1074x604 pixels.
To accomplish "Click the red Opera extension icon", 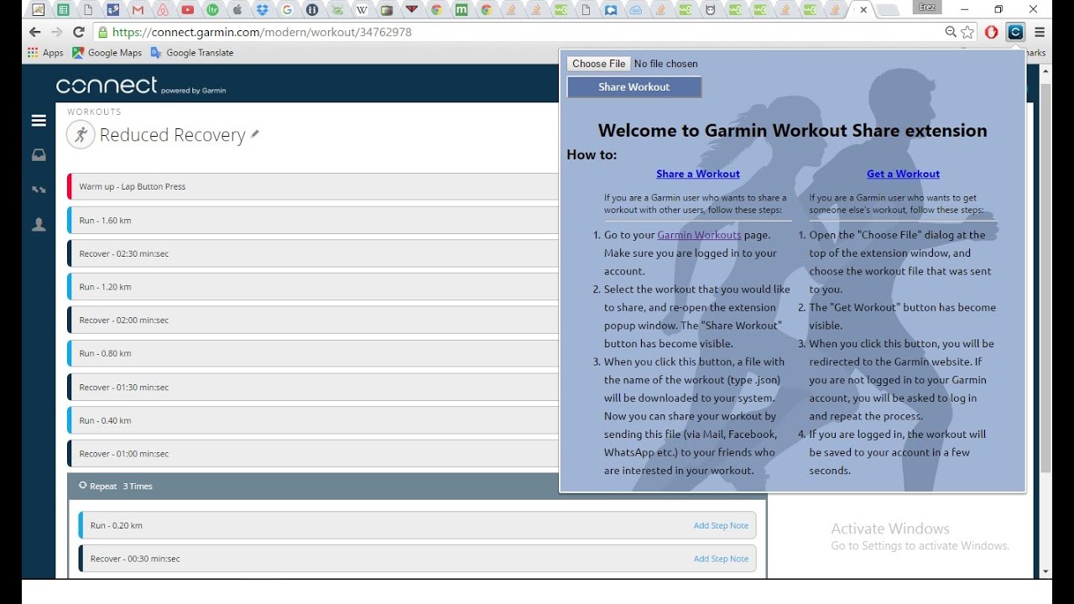I will tap(991, 32).
